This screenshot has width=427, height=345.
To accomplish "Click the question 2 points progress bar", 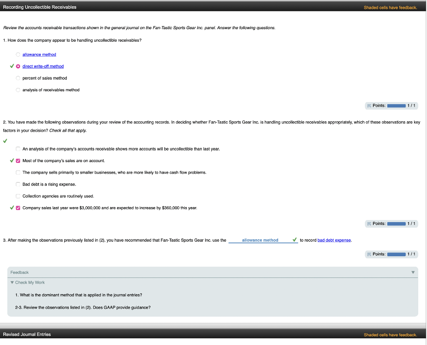I will (x=397, y=224).
